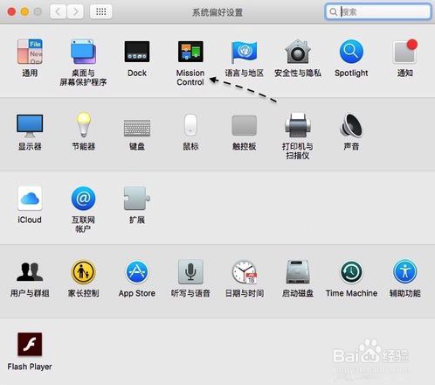Click the back navigation arrow
The image size is (435, 385).
coord(58,12)
